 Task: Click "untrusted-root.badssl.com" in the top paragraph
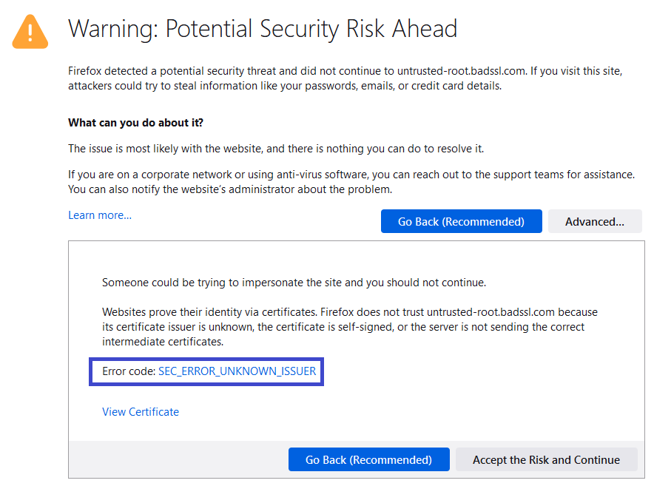coord(462,72)
